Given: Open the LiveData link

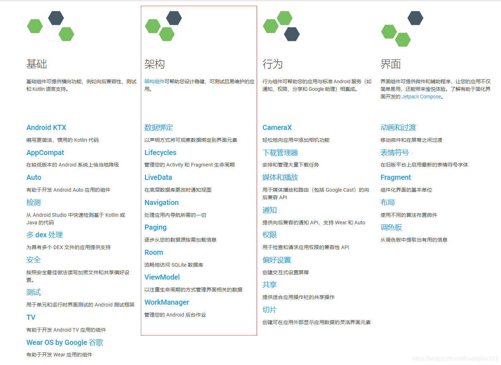Looking at the screenshot, I should tap(158, 177).
